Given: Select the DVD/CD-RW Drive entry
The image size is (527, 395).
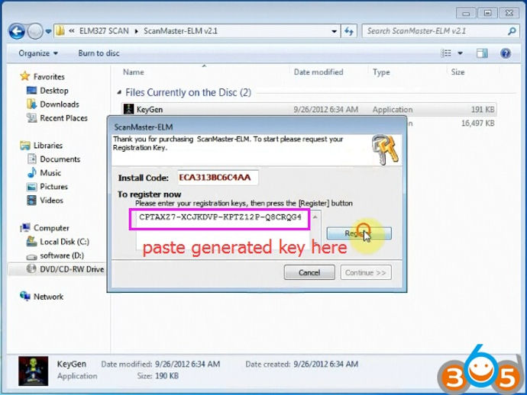Looking at the screenshot, I should coord(72,269).
